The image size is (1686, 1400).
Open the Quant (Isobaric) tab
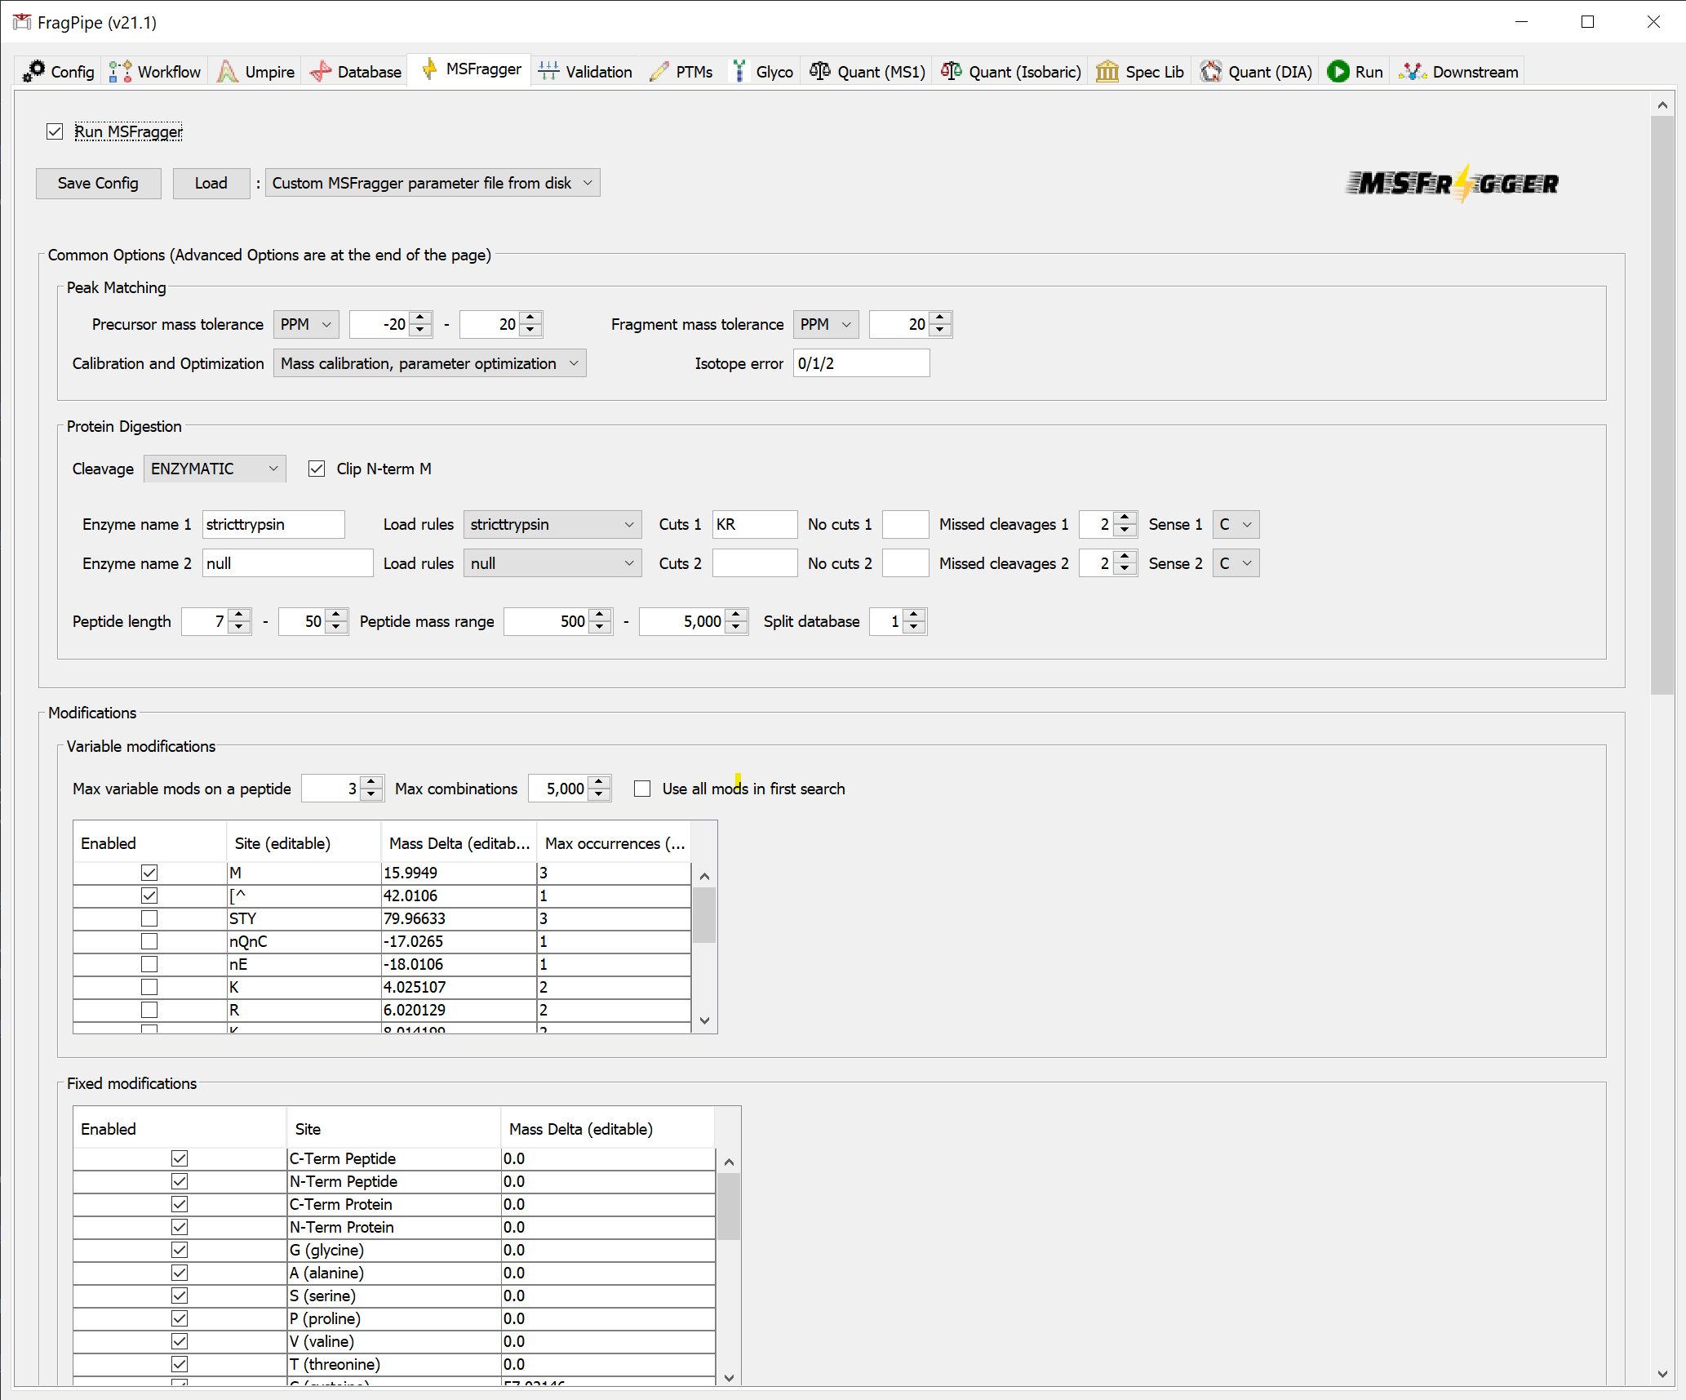pos(1011,71)
